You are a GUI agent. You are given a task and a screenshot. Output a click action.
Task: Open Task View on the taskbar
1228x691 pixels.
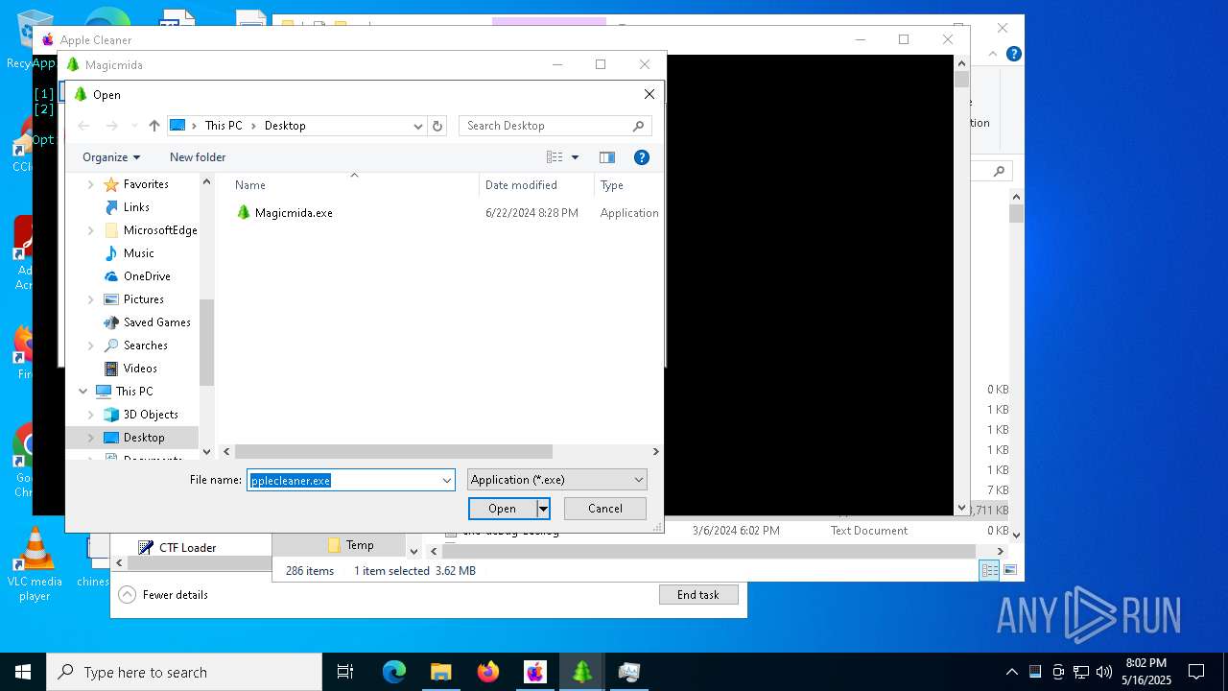tap(345, 672)
